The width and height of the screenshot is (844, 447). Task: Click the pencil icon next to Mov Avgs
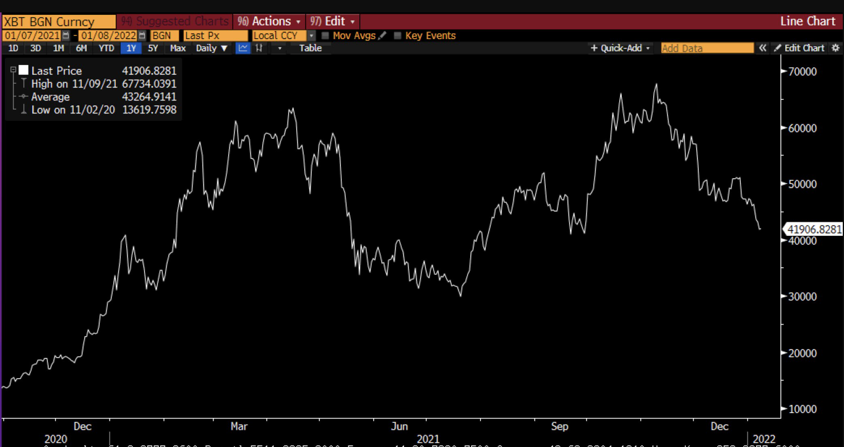coord(382,35)
